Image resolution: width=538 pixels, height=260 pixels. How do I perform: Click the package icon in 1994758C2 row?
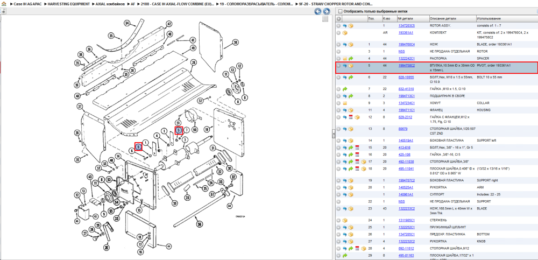[x=351, y=66]
